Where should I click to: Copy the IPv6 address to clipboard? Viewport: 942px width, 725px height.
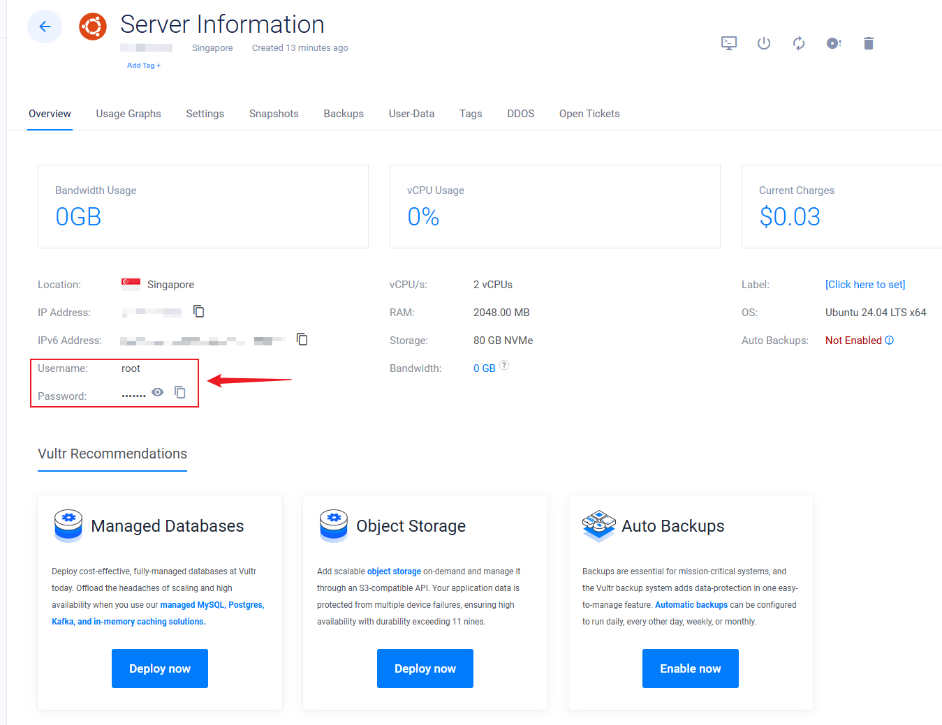pos(302,339)
